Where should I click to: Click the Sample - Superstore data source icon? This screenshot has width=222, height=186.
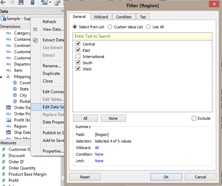point(3,18)
